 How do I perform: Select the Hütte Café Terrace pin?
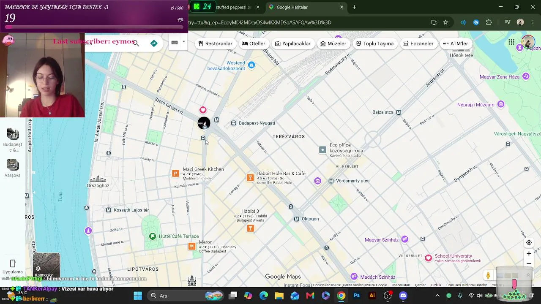pyautogui.click(x=153, y=236)
